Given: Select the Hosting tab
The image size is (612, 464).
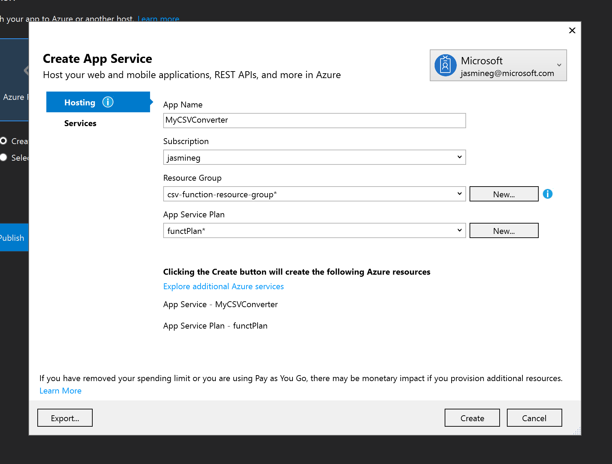Looking at the screenshot, I should 98,102.
